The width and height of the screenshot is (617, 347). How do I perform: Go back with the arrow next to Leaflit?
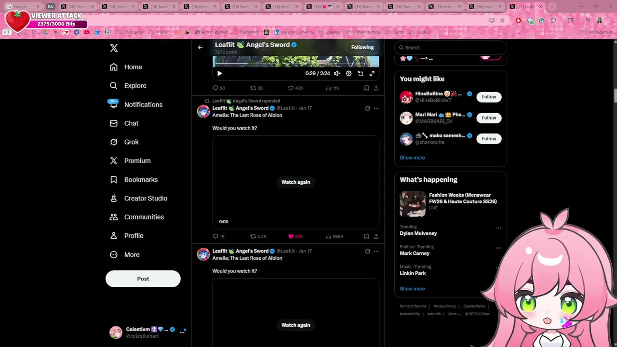tap(200, 47)
